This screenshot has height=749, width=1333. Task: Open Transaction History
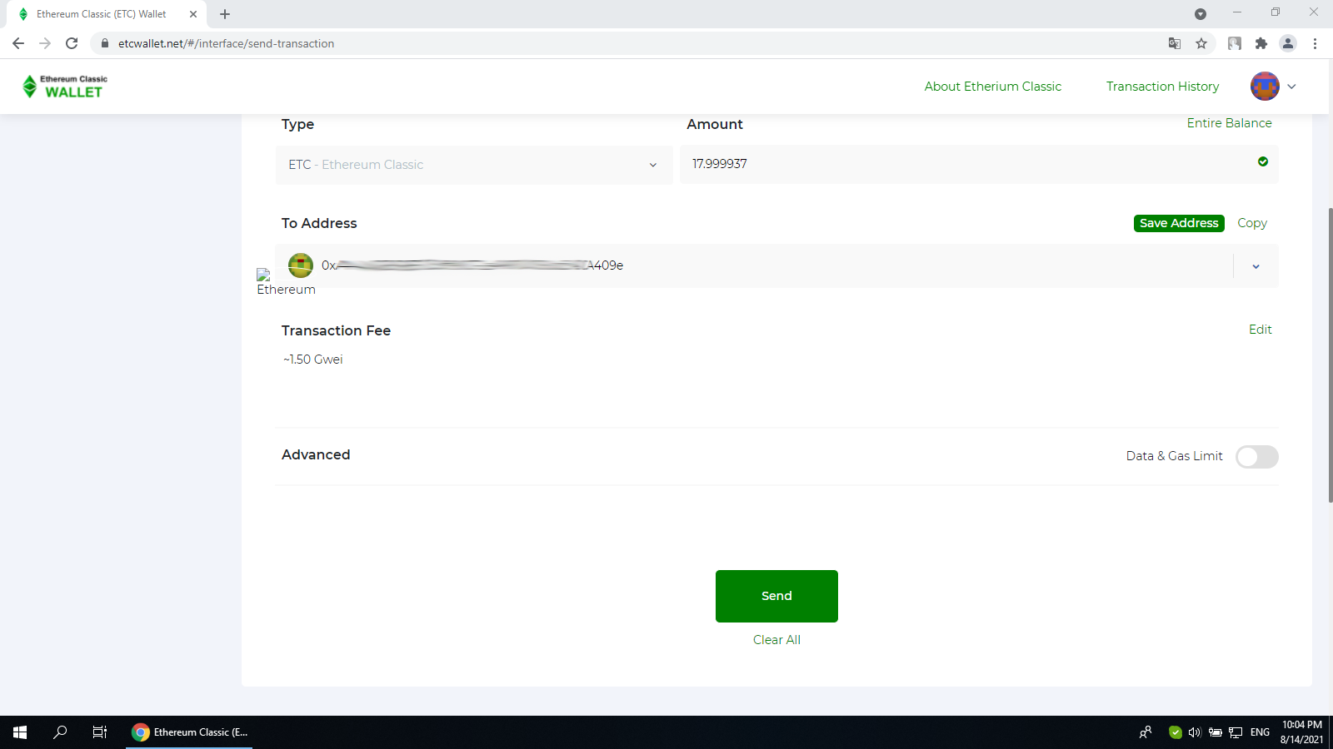tap(1162, 86)
